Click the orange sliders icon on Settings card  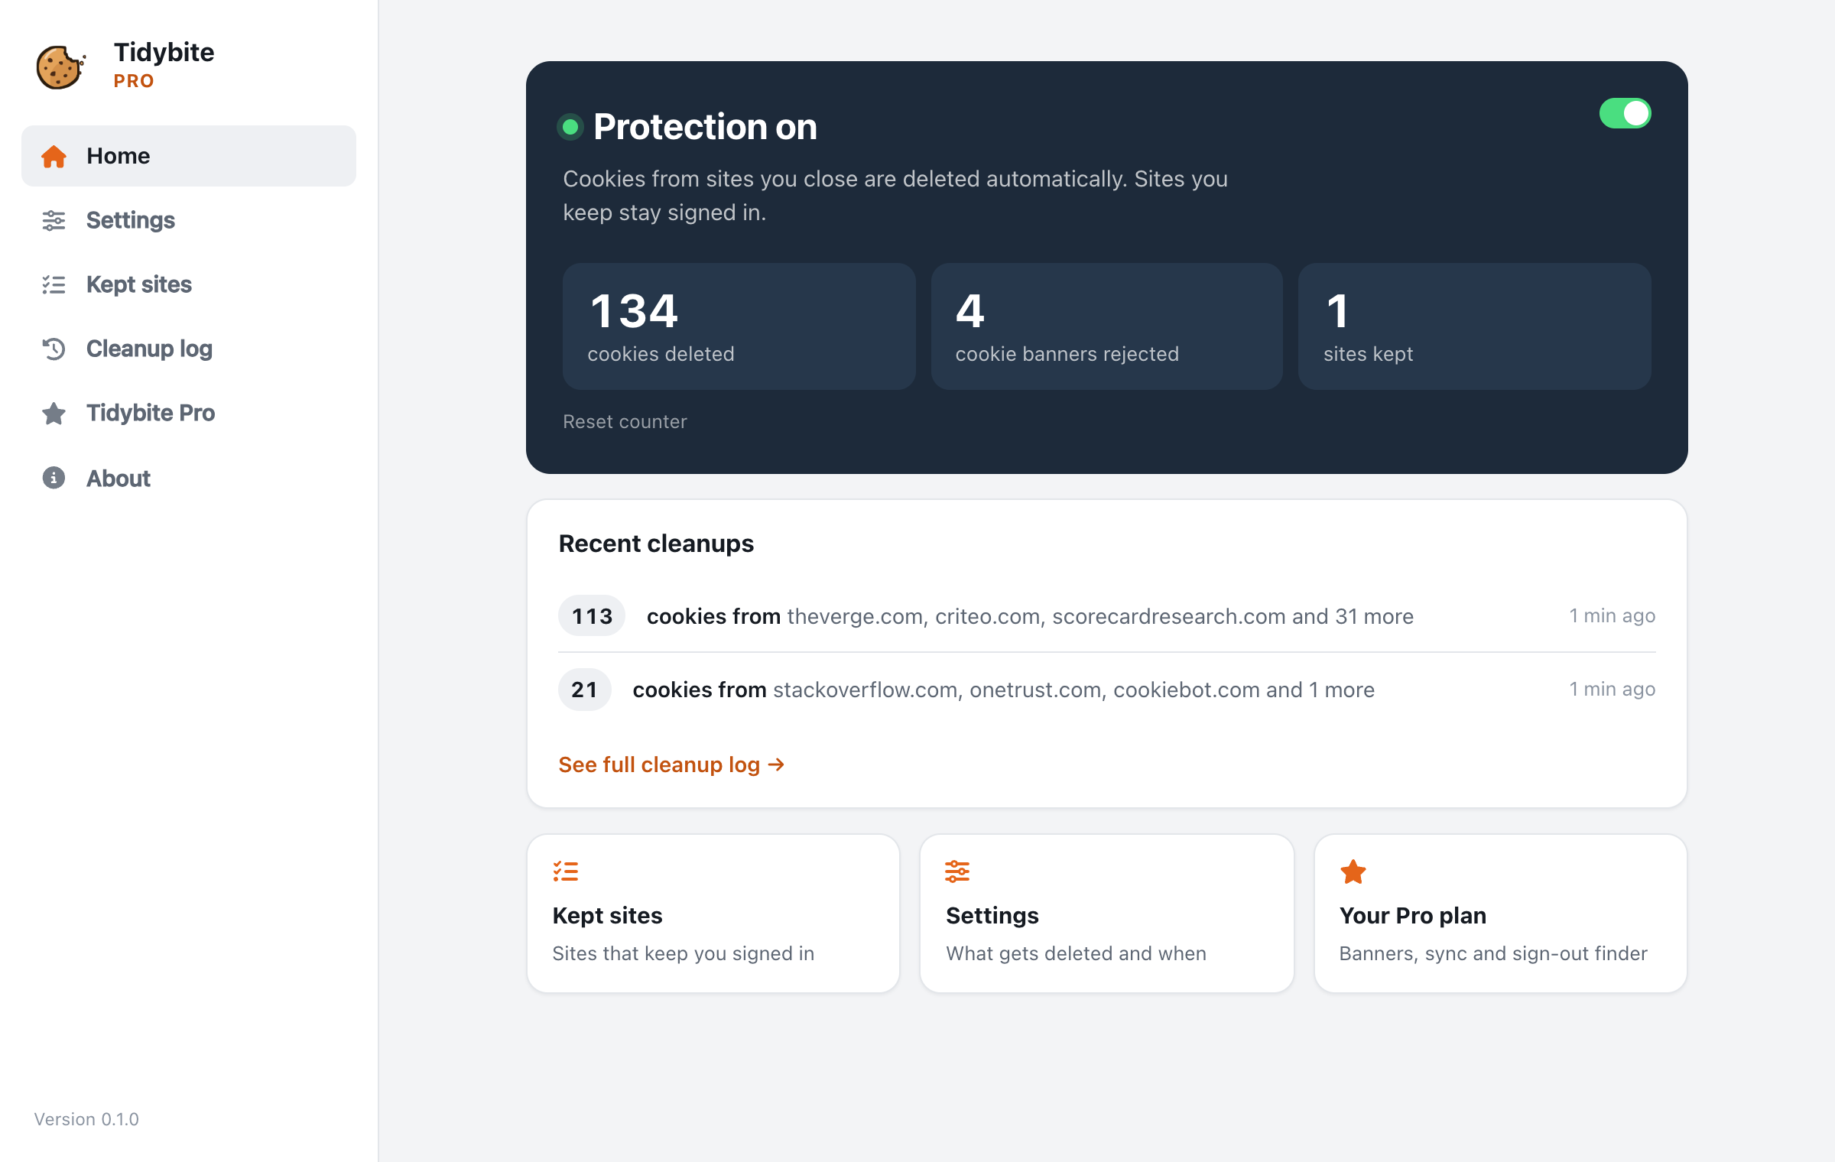(957, 871)
